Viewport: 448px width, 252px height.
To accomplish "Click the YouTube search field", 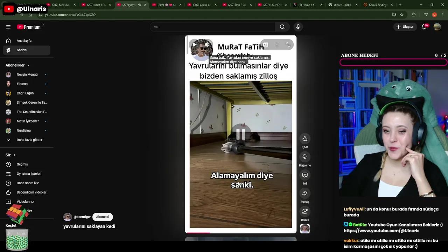I will [x=212, y=27].
